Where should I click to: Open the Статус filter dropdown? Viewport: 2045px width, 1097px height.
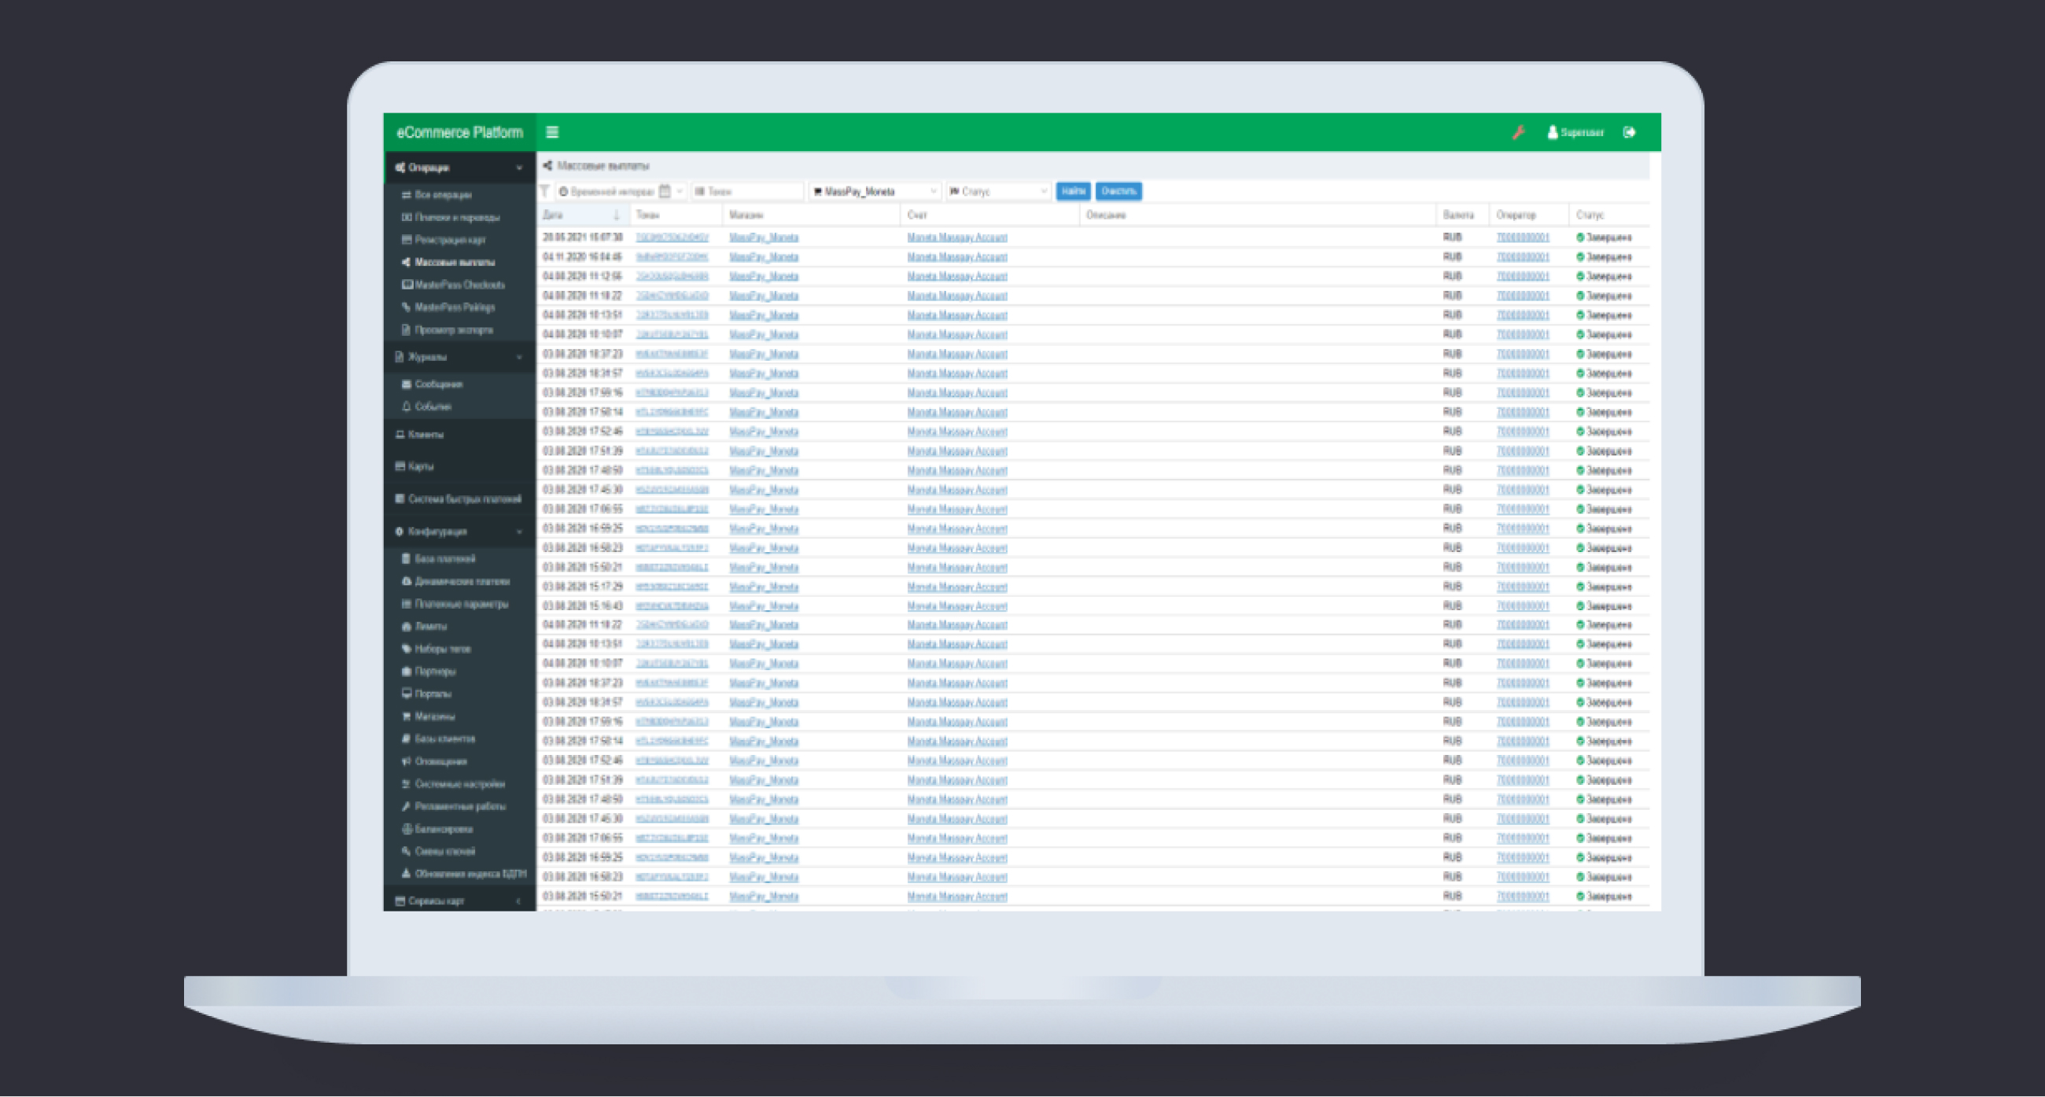click(x=998, y=191)
